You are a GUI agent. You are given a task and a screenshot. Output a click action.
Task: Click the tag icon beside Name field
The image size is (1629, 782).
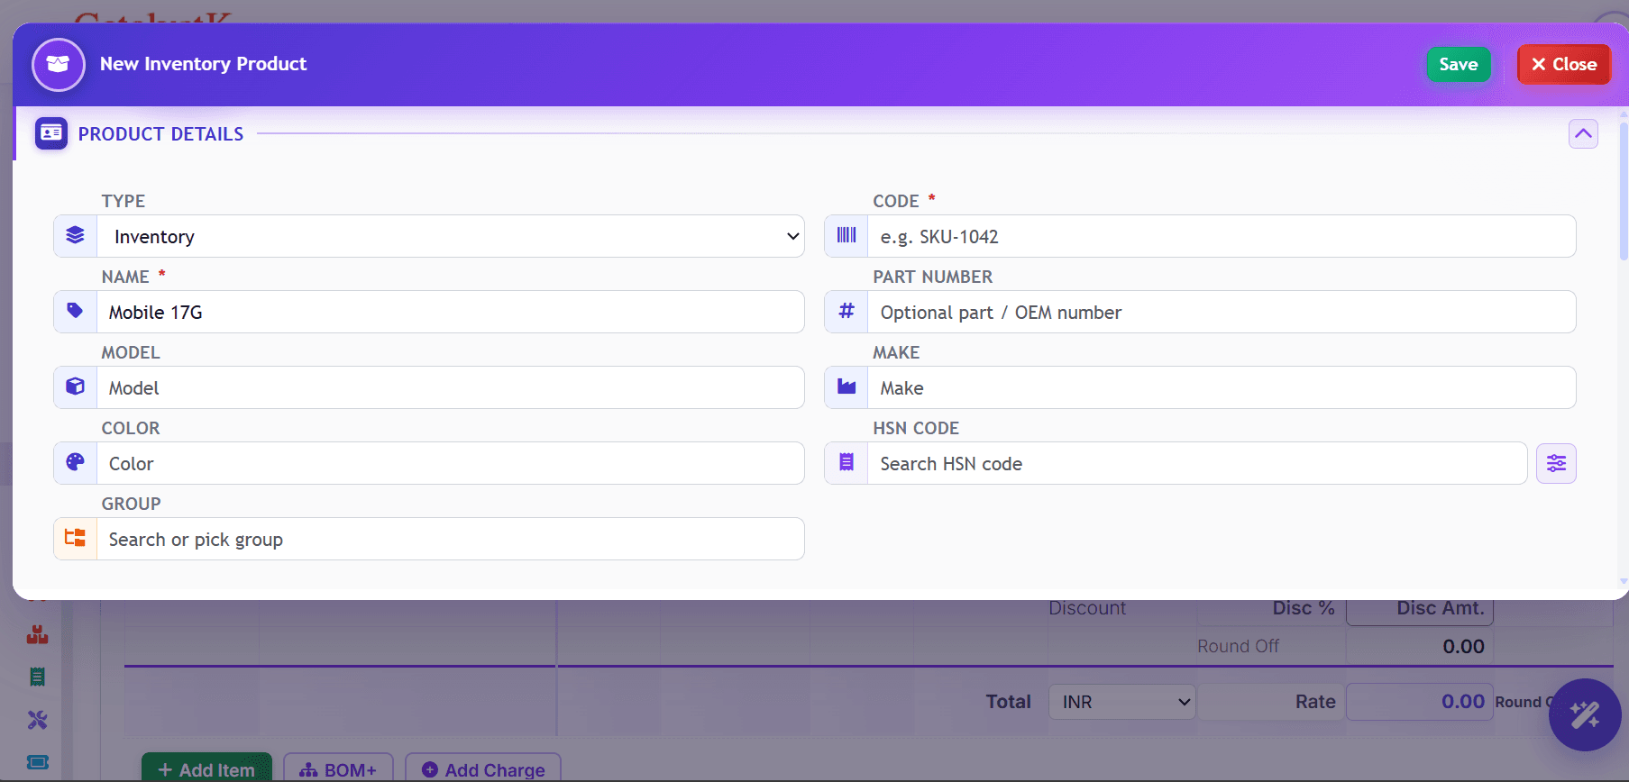(75, 312)
